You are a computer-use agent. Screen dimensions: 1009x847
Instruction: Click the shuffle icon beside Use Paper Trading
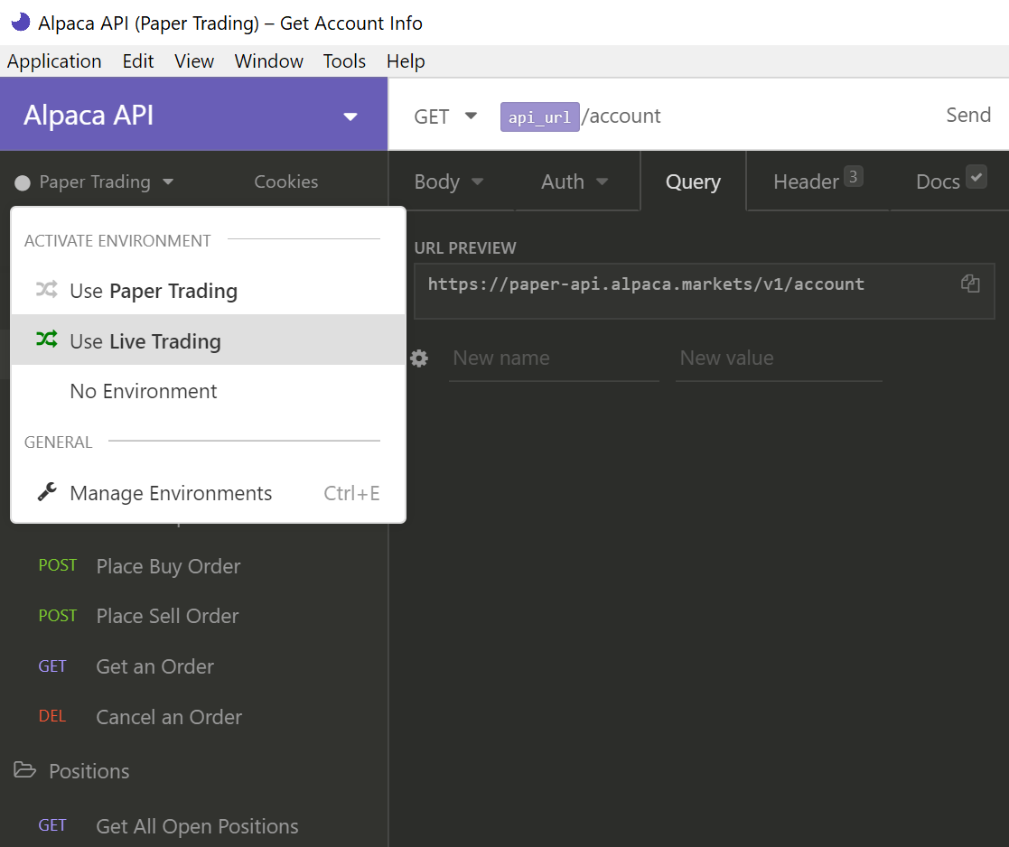tap(47, 290)
